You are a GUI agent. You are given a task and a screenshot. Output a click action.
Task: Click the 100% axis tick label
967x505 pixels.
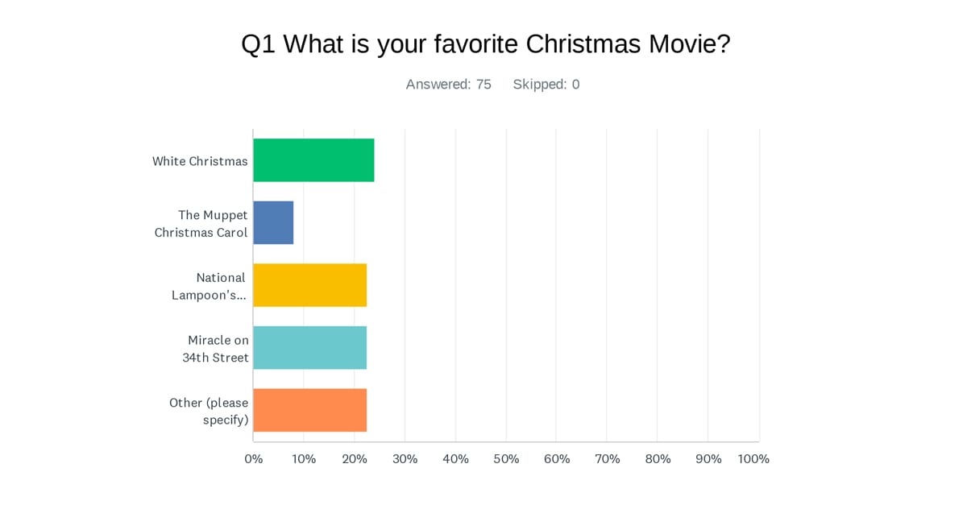(753, 459)
